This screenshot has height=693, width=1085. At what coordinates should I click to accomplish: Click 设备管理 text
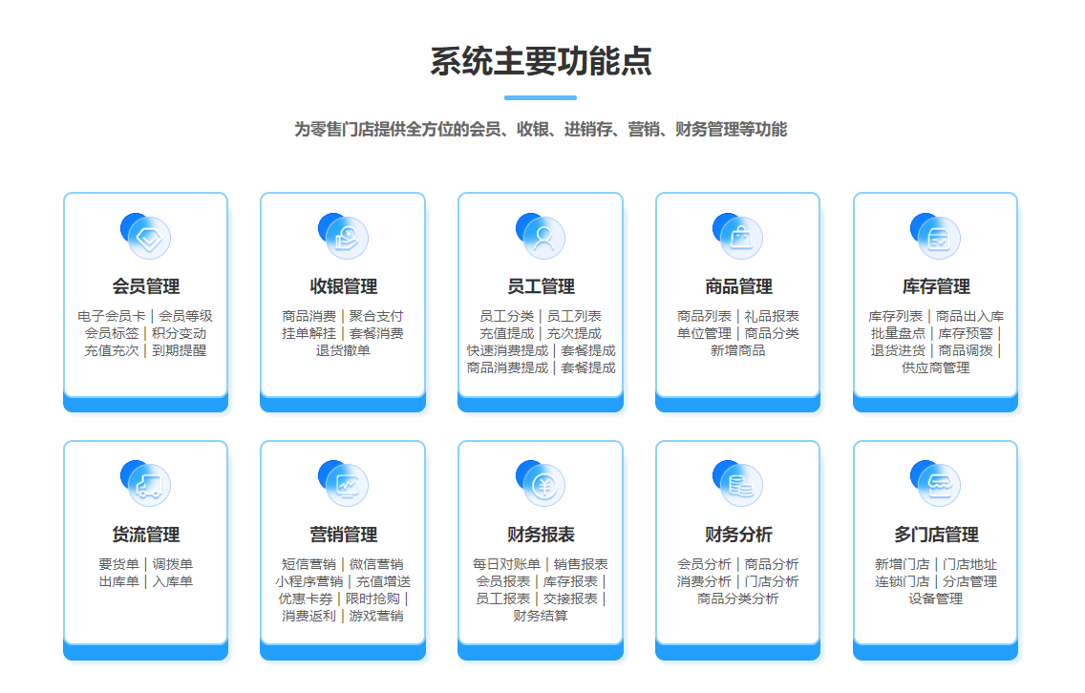(x=936, y=598)
